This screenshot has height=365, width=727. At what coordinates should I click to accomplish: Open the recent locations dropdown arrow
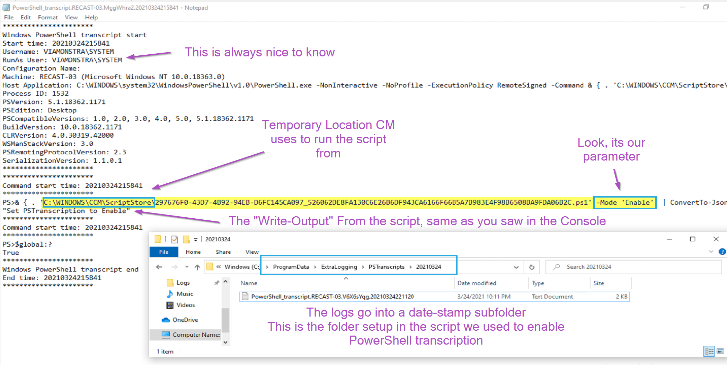click(187, 267)
